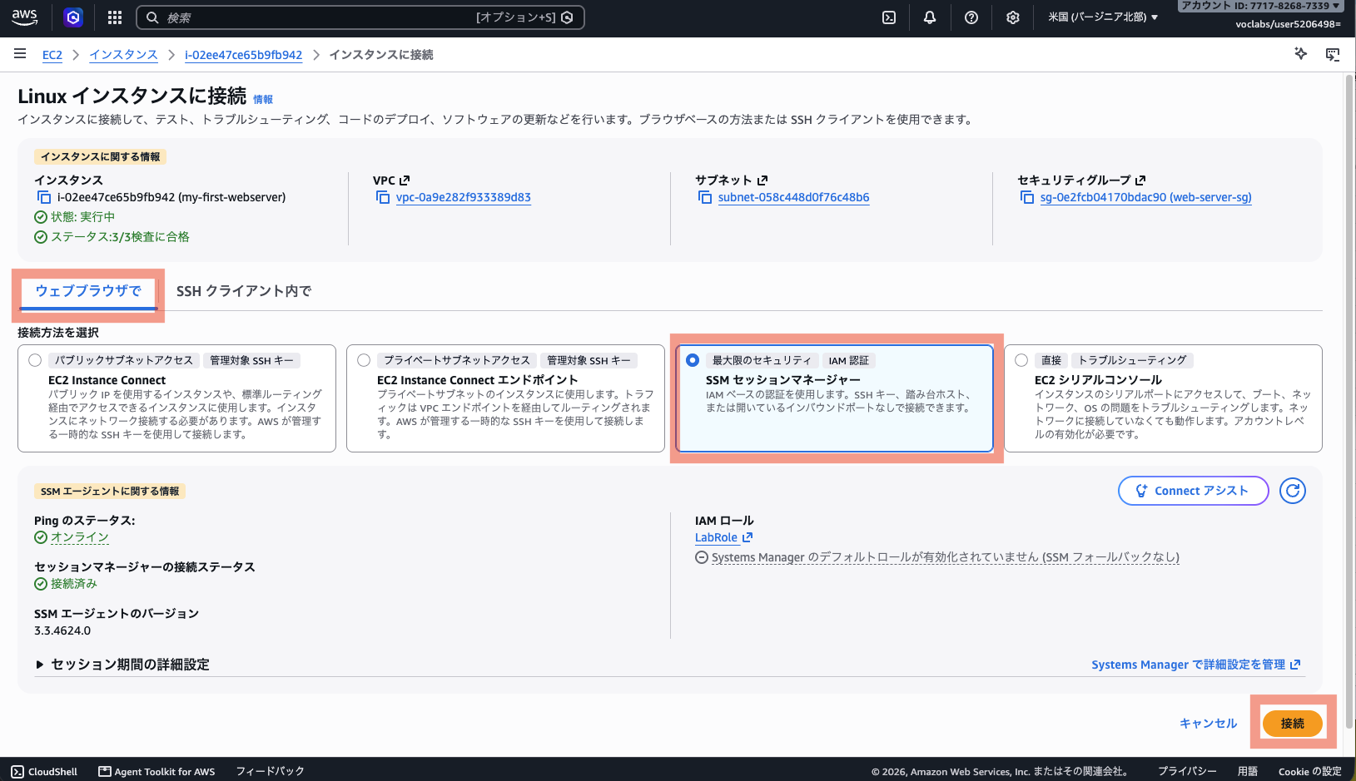The width and height of the screenshot is (1356, 781).
Task: Open the help question mark icon
Action: pyautogui.click(x=971, y=17)
